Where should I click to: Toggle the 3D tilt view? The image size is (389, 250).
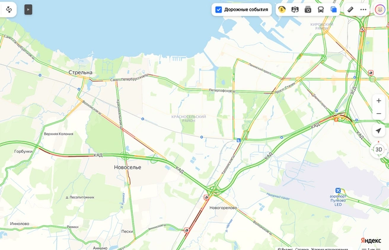pos(378,149)
